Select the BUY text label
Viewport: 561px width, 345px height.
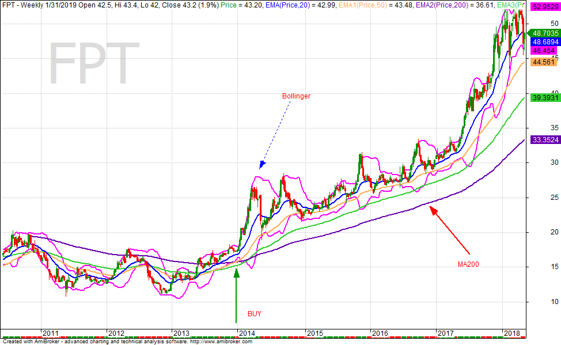pos(254,314)
